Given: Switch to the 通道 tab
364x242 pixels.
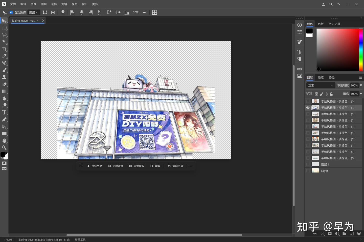Looking at the screenshot, I should (321, 77).
